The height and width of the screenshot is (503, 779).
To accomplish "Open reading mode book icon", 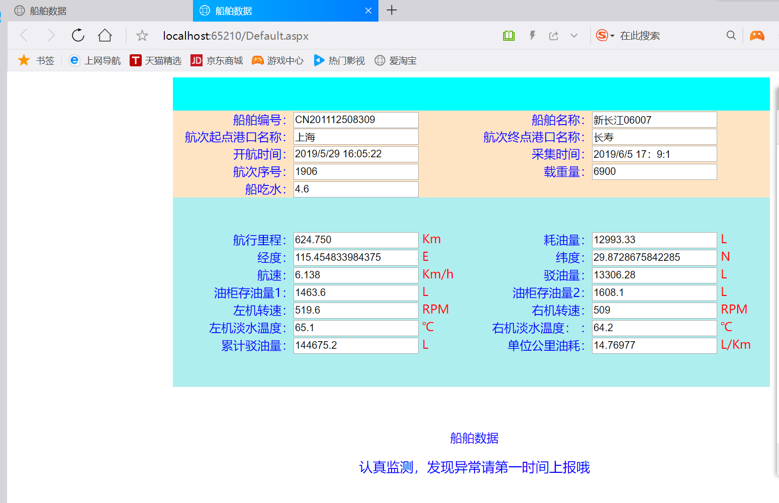I will click(x=509, y=36).
